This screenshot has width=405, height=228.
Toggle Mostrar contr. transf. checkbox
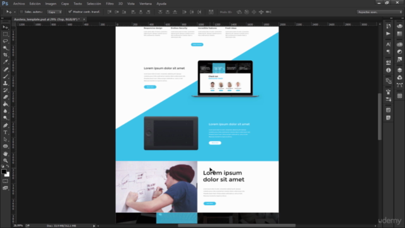click(x=70, y=11)
